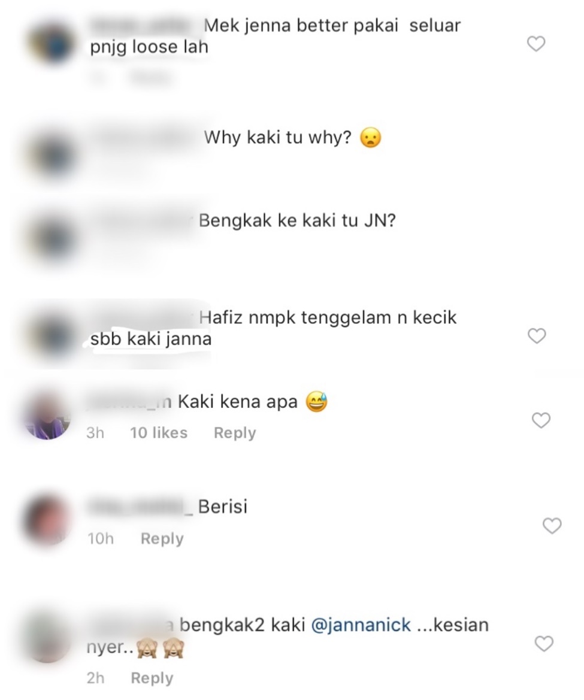
Task: Like the 'Mek jenna better pakai seluar' comment
Action: (x=536, y=44)
